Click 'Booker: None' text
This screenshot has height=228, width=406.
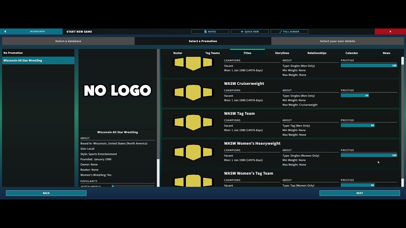click(x=89, y=170)
